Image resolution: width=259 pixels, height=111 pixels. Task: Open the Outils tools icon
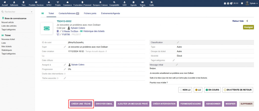(x=152, y=3)
